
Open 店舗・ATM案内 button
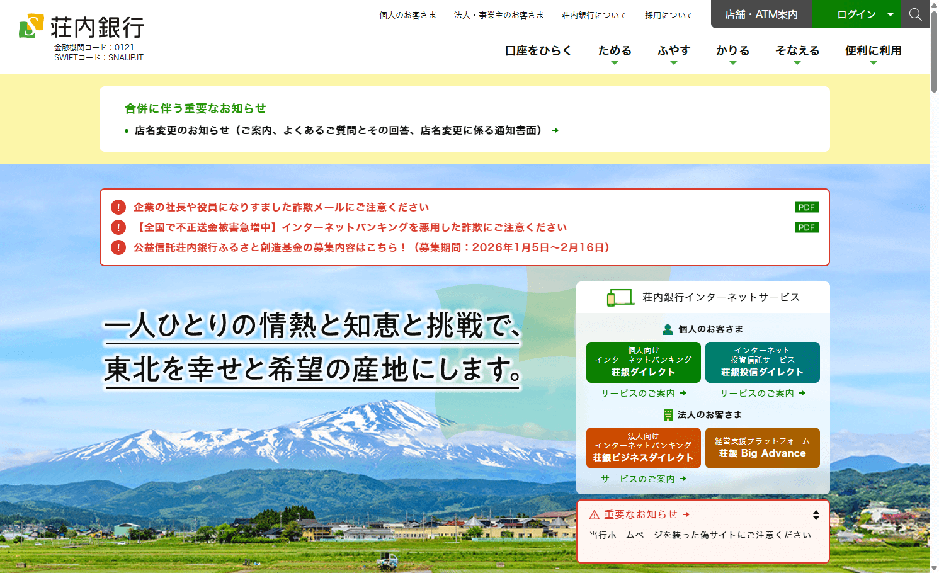(761, 14)
